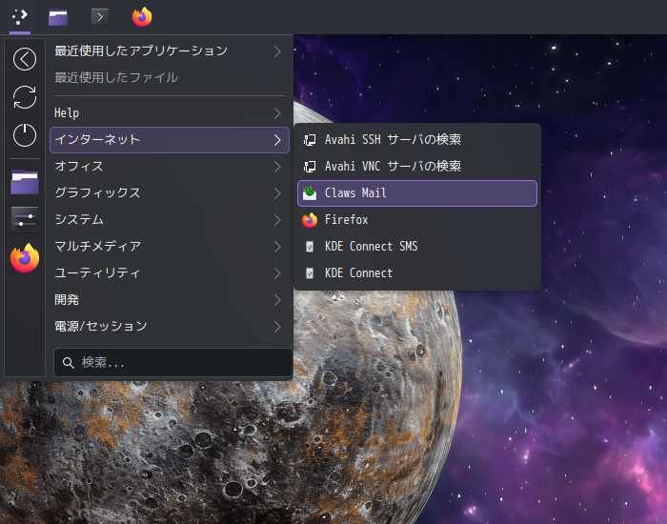Select the 電源/セッション menu category
667x524 pixels.
point(170,327)
